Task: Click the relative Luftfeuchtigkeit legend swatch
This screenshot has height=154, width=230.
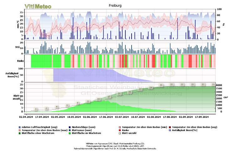Action: 19,127
